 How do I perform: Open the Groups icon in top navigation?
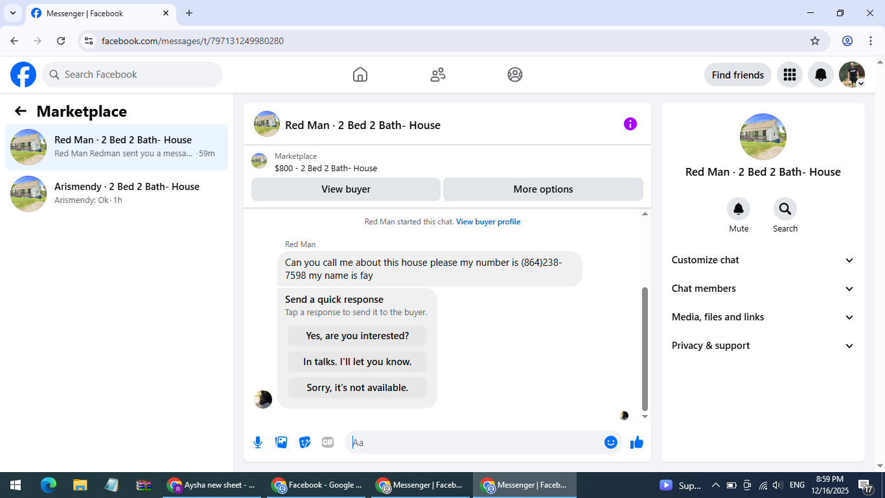[515, 75]
